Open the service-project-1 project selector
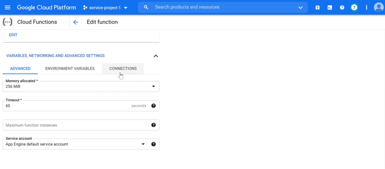The image size is (385, 169). pos(105,7)
